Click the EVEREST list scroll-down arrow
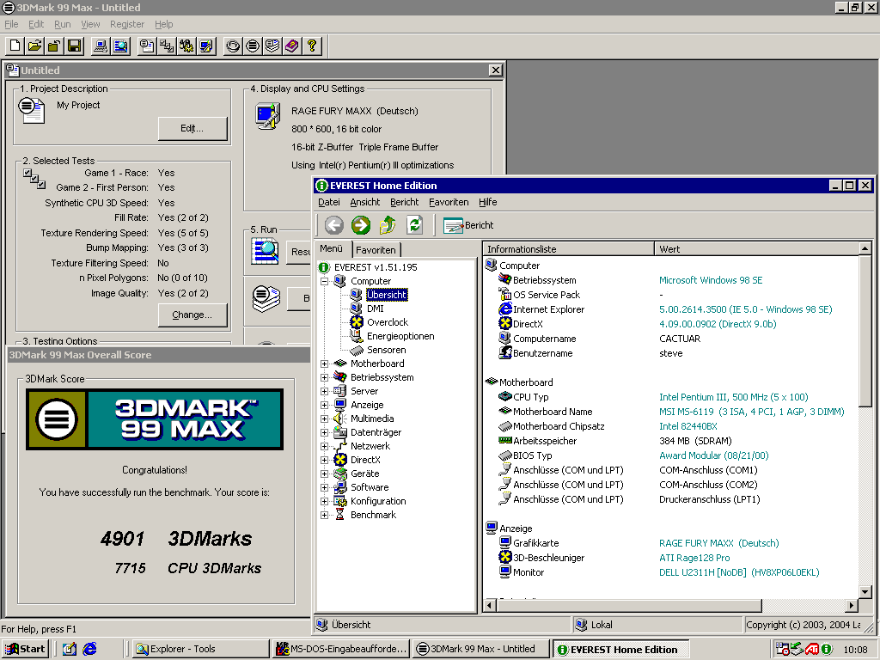This screenshot has width=880, height=660. 865,591
